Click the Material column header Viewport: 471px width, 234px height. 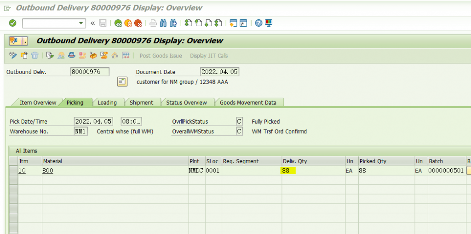coord(115,161)
